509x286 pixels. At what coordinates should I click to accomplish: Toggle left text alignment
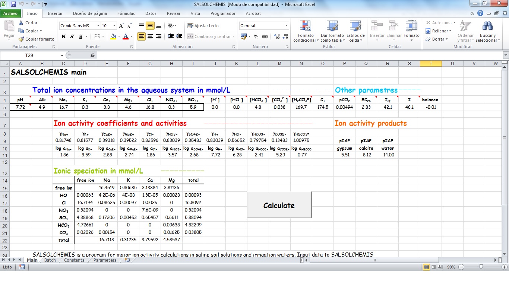click(x=142, y=36)
